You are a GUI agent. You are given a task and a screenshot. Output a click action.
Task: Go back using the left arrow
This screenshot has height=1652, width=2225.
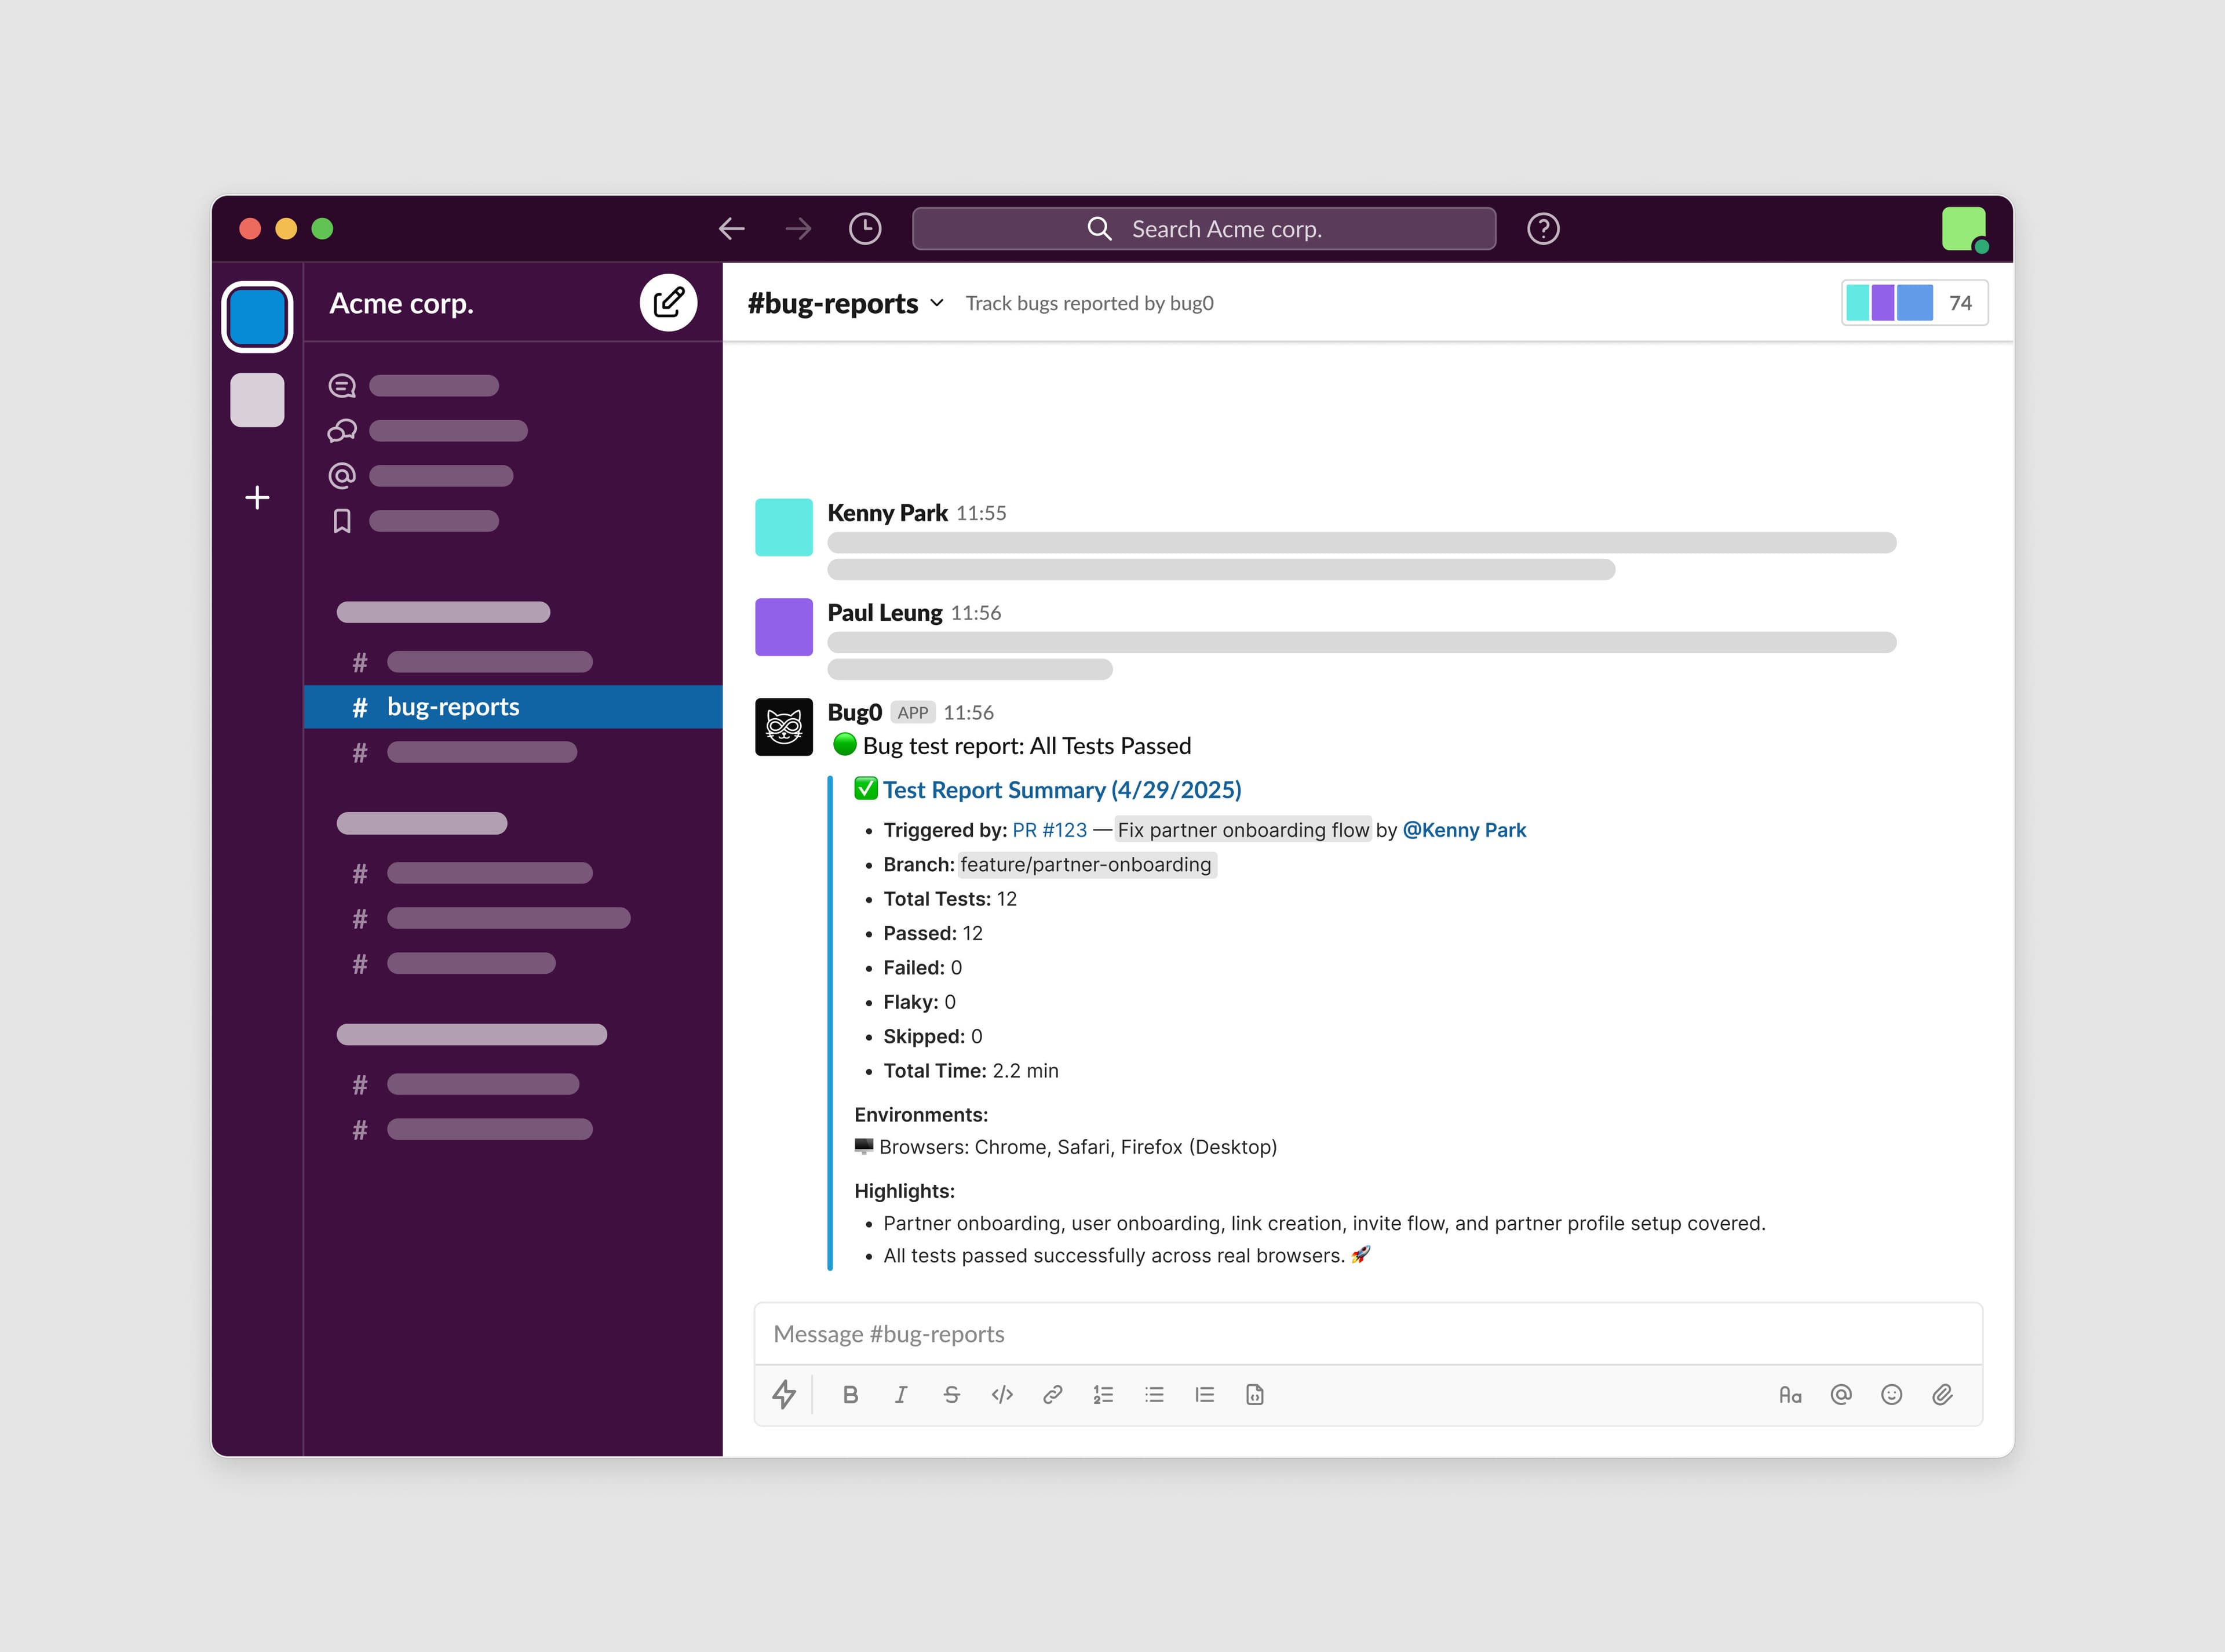tap(732, 229)
